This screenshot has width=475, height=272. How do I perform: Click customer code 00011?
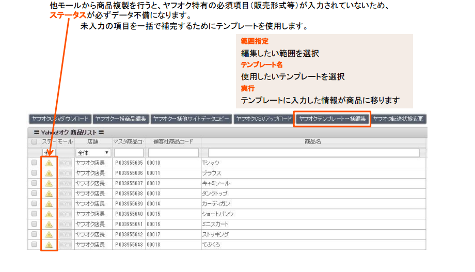point(153,173)
